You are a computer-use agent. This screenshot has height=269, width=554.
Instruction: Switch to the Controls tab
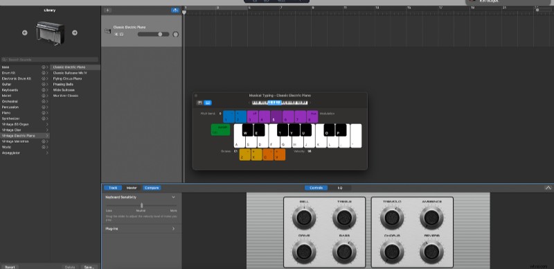[x=316, y=188]
